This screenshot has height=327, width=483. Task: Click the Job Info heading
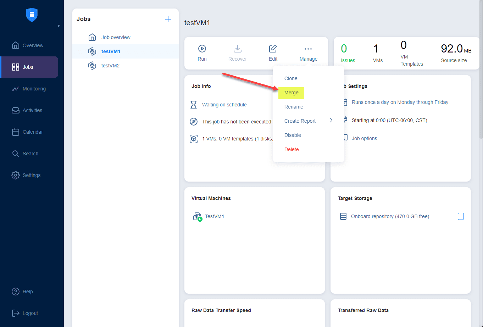click(x=201, y=86)
